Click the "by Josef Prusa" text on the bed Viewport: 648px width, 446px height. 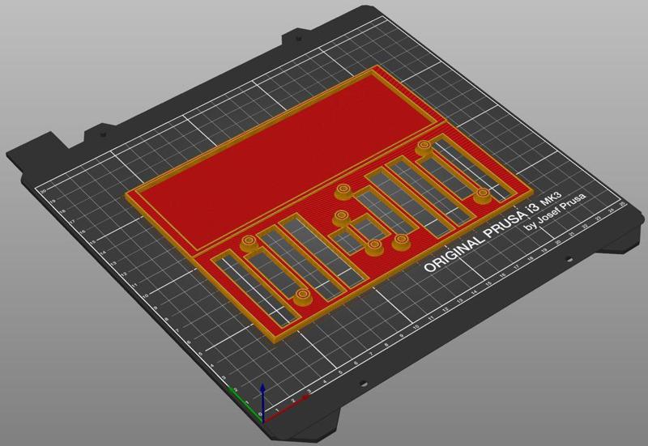tap(555, 213)
